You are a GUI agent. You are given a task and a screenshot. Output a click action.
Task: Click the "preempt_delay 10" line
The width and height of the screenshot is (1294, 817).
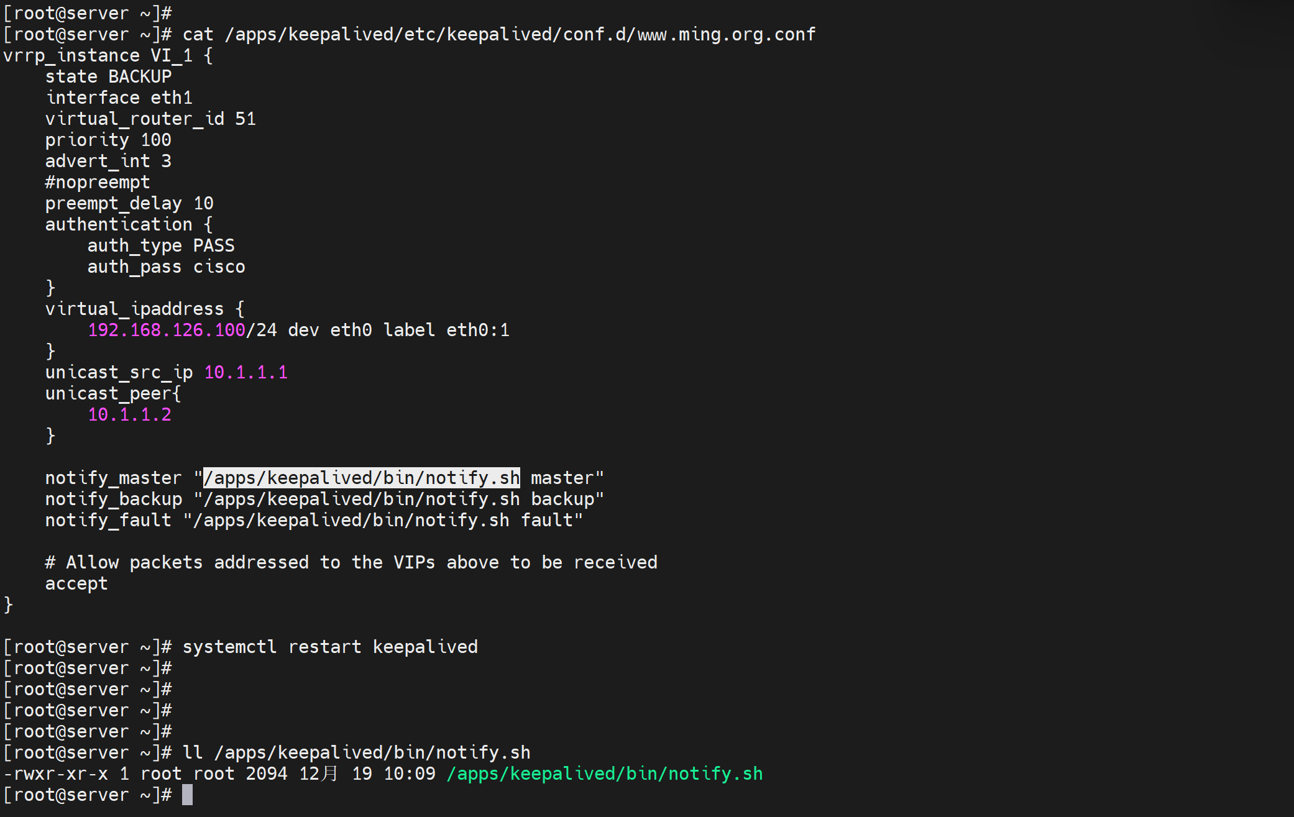pyautogui.click(x=129, y=203)
